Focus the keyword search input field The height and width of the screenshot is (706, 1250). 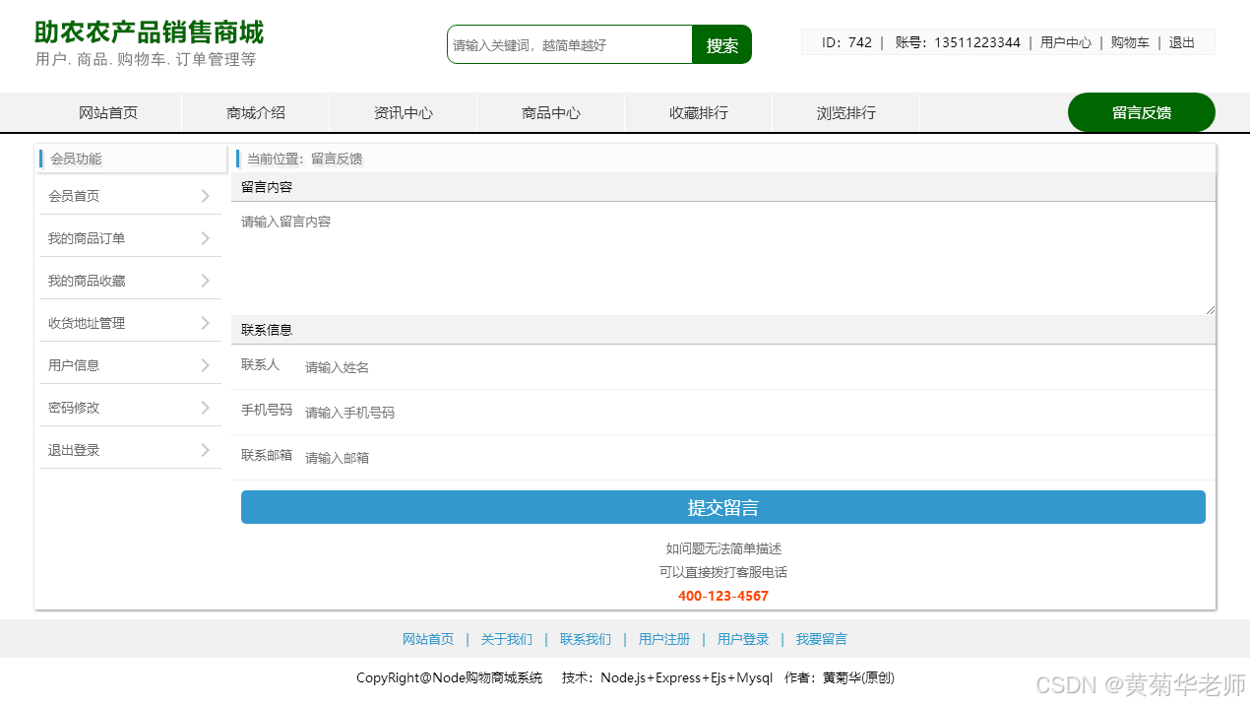point(570,44)
